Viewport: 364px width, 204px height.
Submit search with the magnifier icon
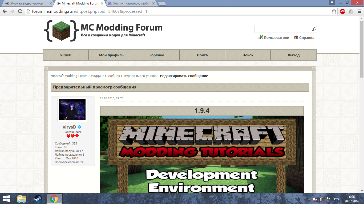[x=314, y=29]
